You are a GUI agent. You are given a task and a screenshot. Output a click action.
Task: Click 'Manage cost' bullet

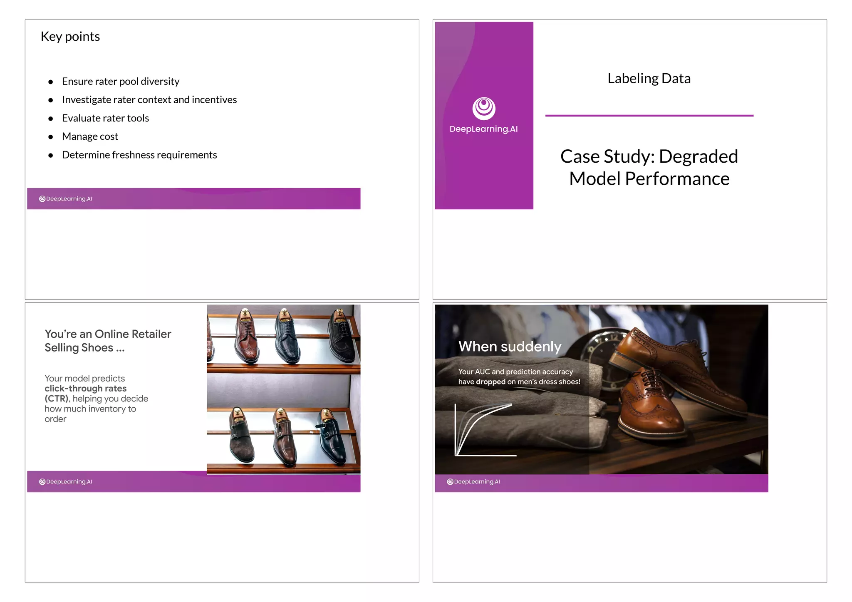coord(90,136)
